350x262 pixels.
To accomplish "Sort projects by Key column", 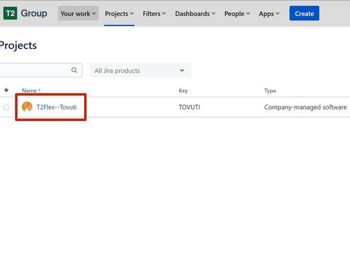I will point(185,90).
